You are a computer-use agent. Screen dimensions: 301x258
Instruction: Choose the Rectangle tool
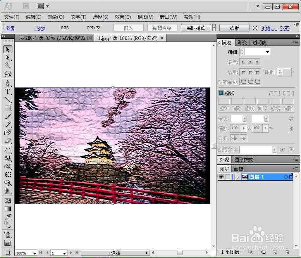(8, 108)
